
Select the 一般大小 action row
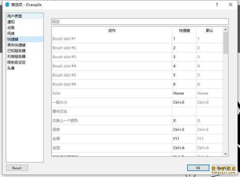tap(137, 102)
